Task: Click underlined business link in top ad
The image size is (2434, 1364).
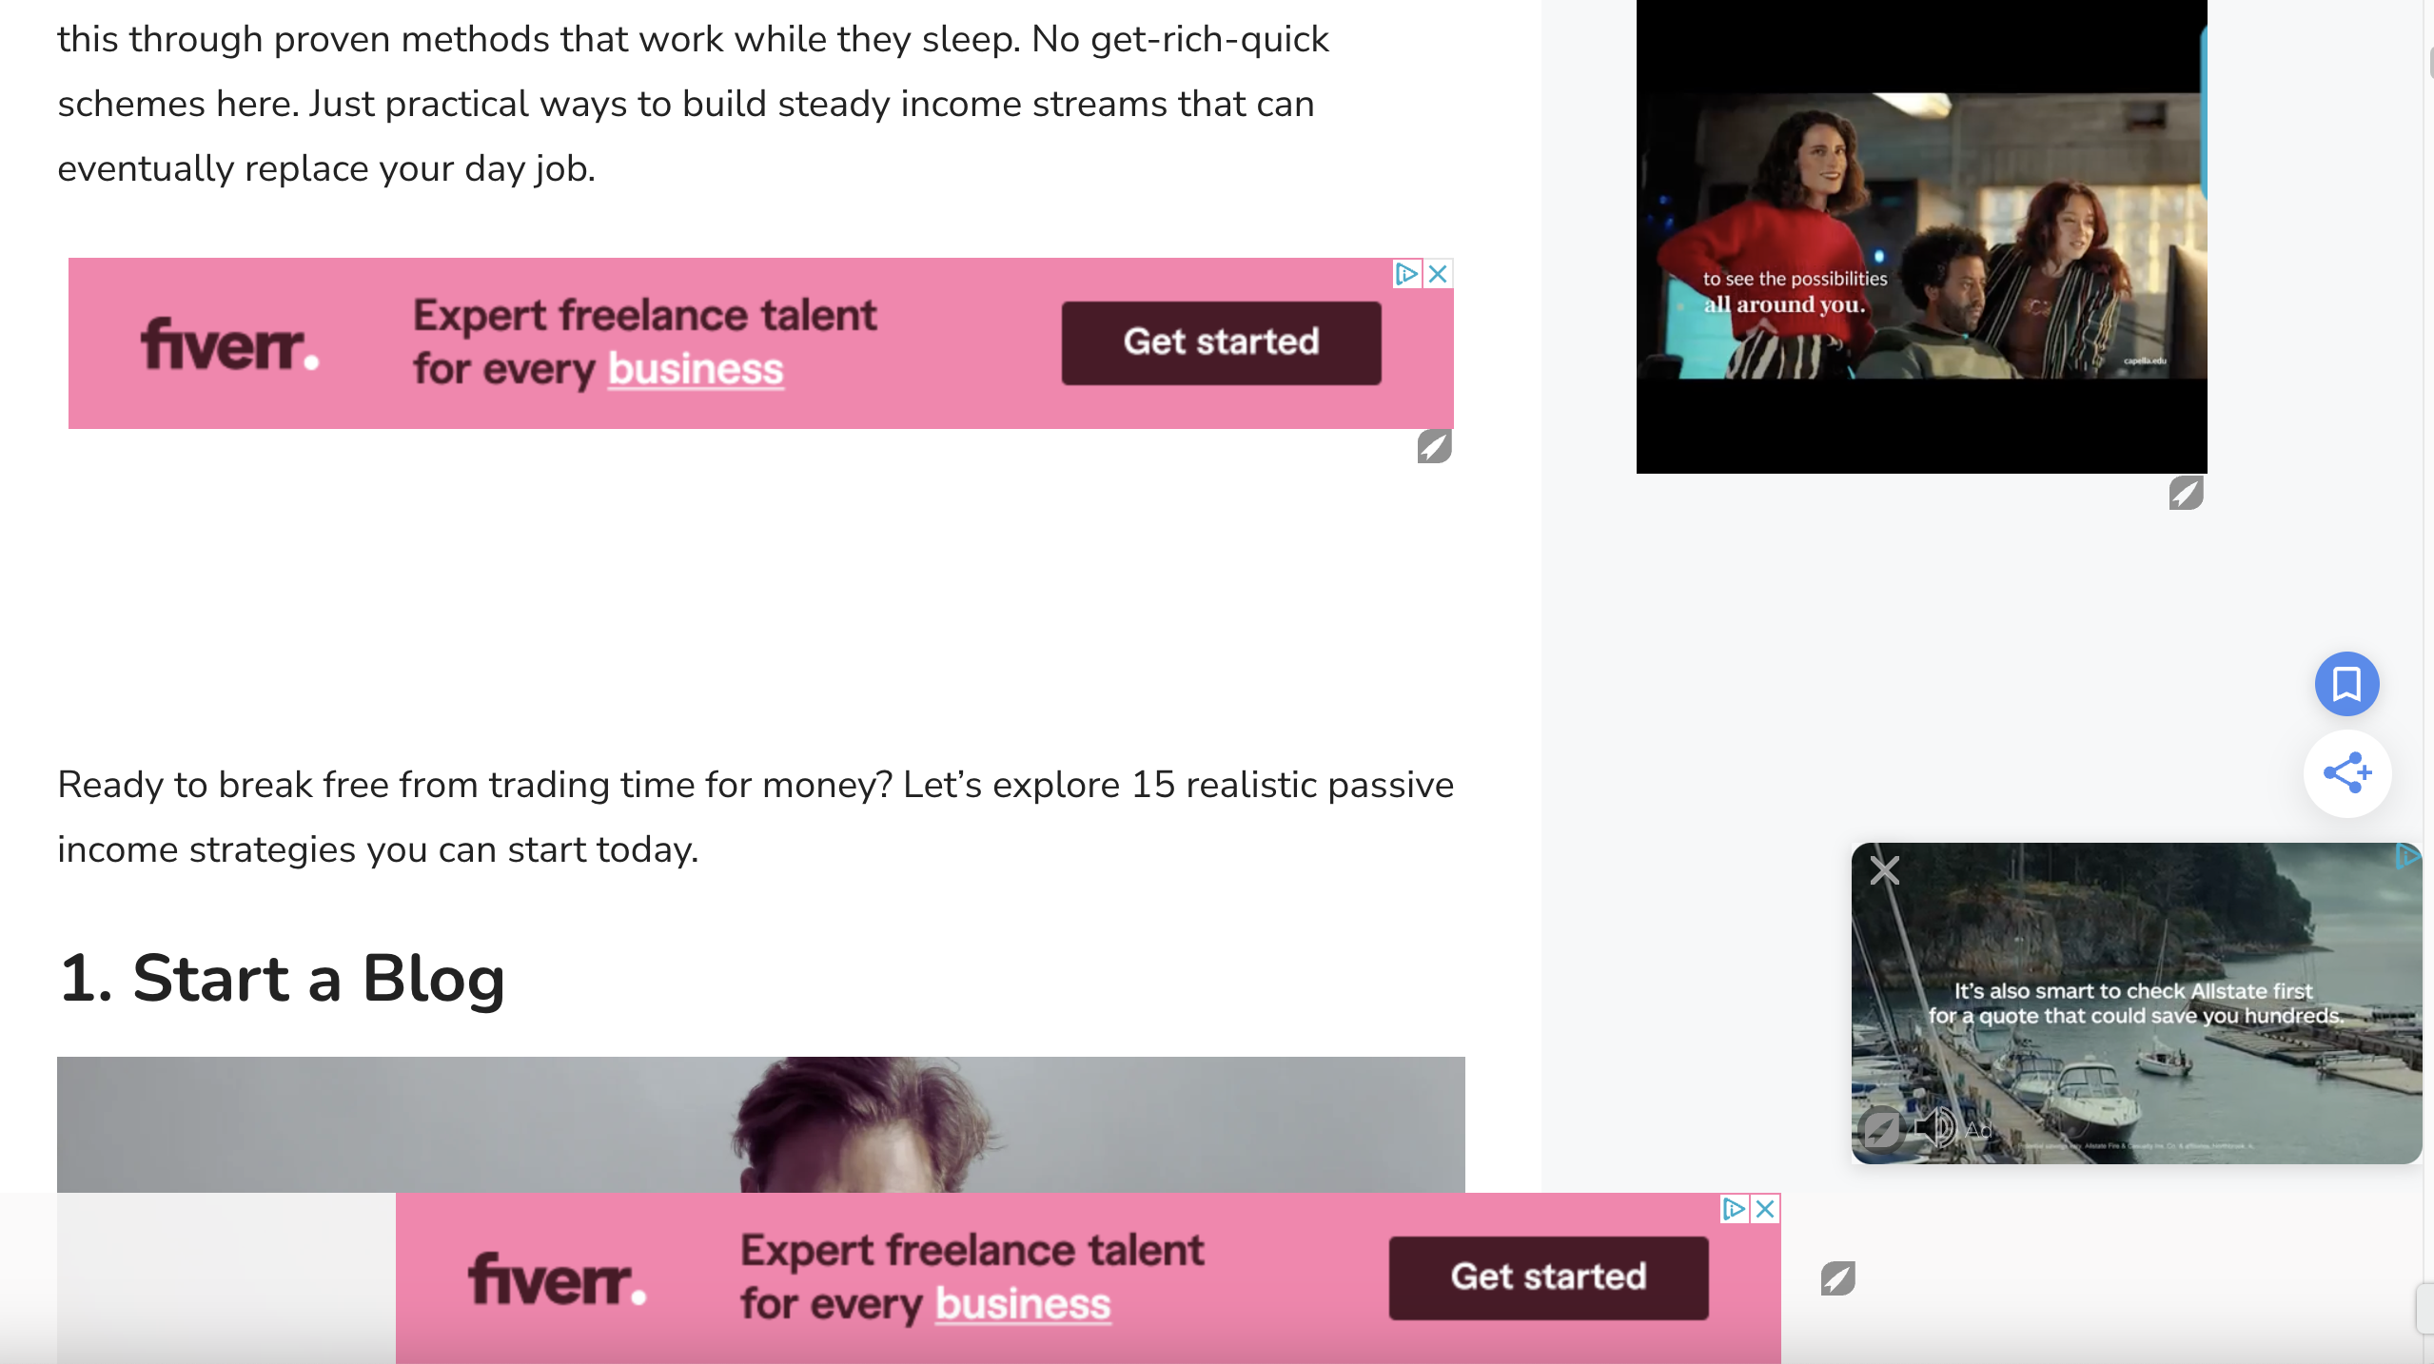Action: click(x=696, y=369)
